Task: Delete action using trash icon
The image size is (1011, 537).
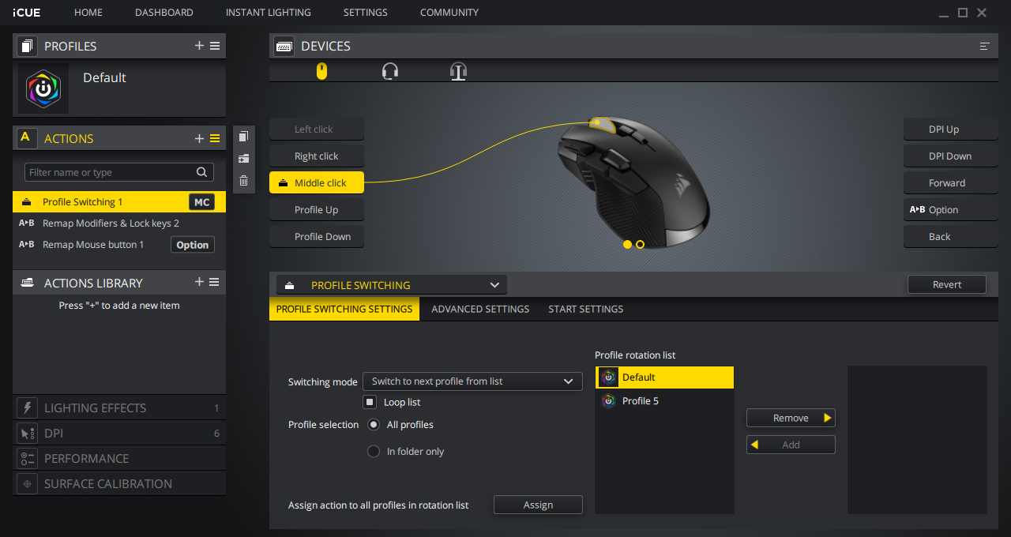Action: click(243, 181)
